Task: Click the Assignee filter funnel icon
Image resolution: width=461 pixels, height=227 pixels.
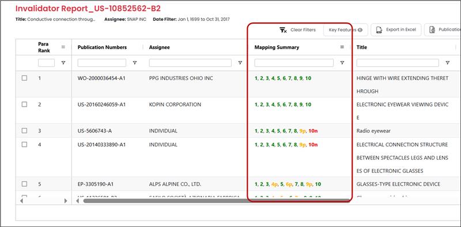Action: (240, 63)
